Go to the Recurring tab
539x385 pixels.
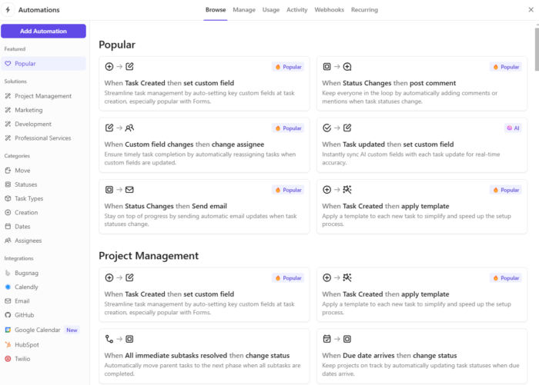coord(364,10)
